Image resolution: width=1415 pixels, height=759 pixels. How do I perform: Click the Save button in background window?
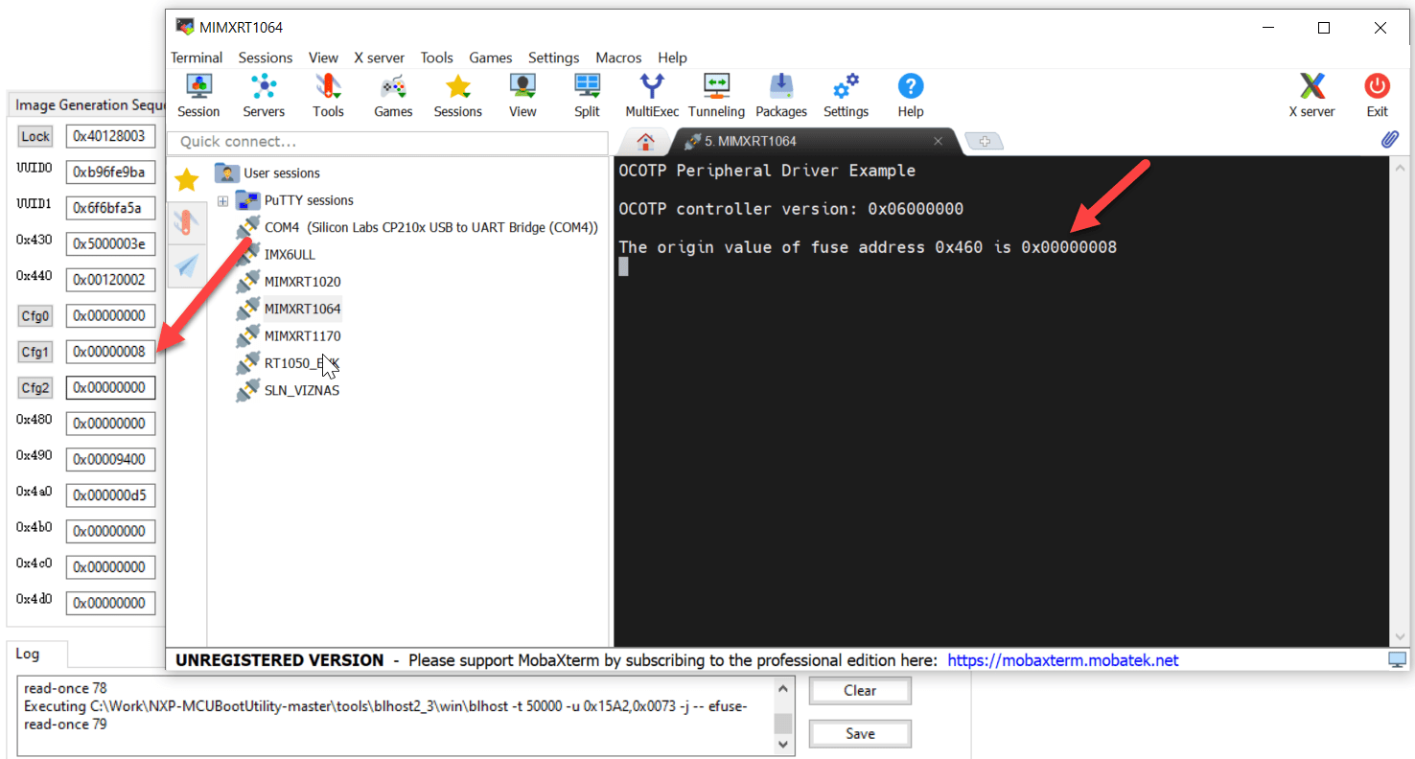click(860, 734)
